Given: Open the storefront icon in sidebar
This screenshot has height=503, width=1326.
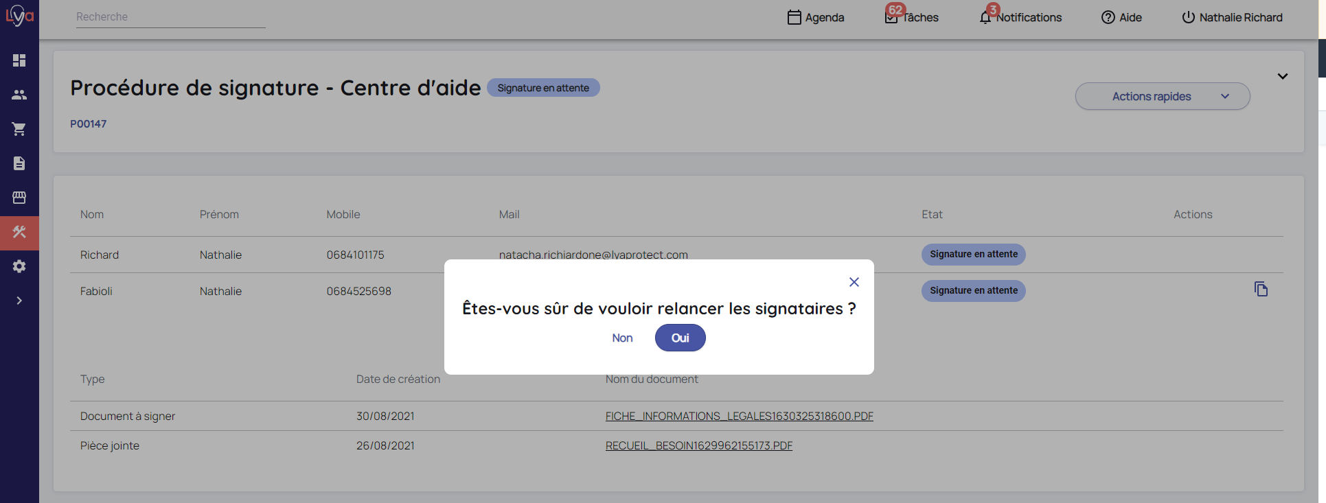Looking at the screenshot, I should [19, 198].
